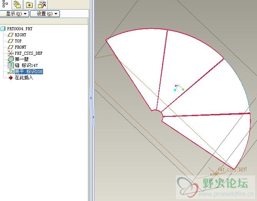Switch to the folder browser tab
The height and width of the screenshot is (201, 257).
[17, 5]
